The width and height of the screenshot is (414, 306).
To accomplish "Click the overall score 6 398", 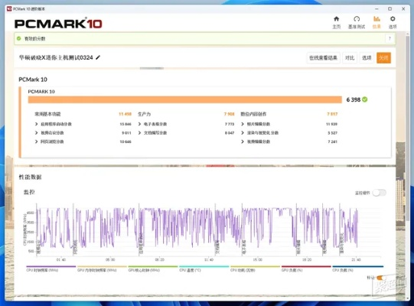I will pos(354,99).
